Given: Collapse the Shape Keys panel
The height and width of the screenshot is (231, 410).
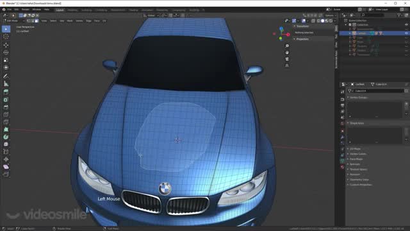Looking at the screenshot, I should [x=357, y=123].
